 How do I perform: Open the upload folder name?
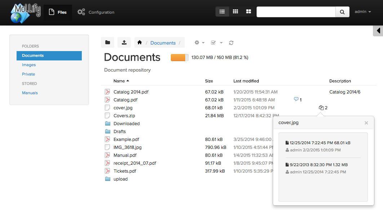tap(120, 179)
